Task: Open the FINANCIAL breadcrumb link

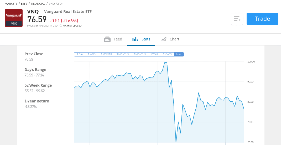Action: 38,4
